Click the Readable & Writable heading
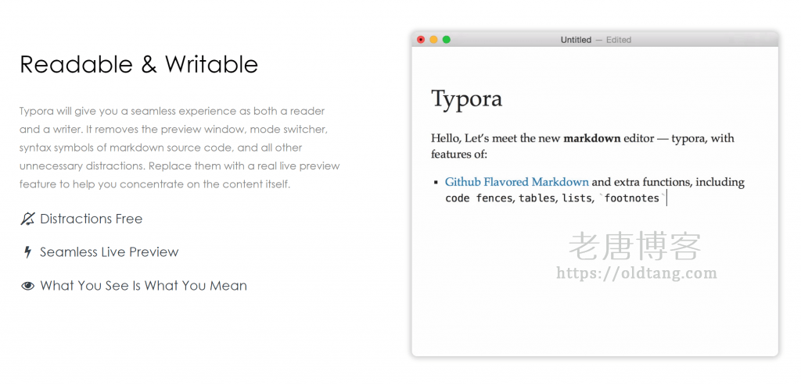The image size is (801, 385). [x=139, y=65]
